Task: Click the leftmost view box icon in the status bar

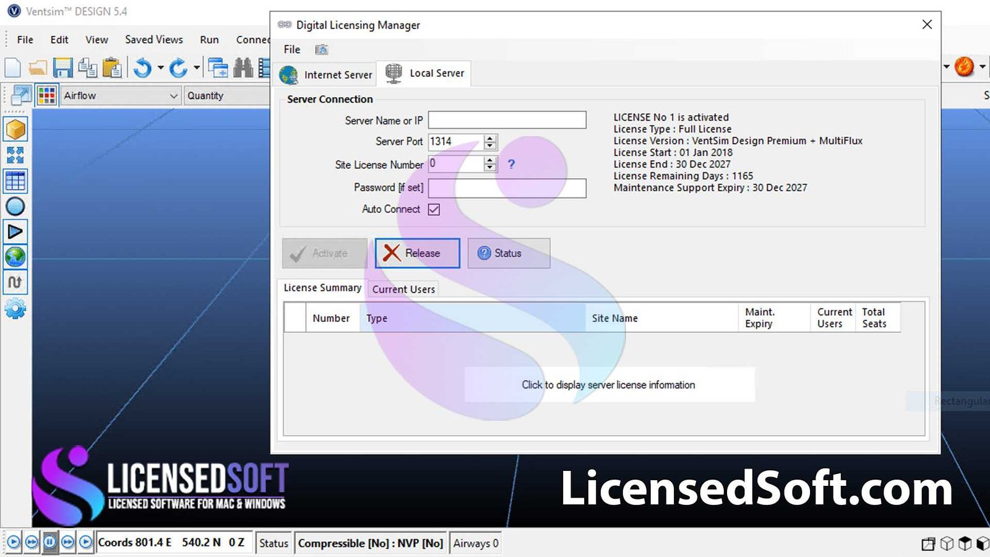Action: [928, 543]
